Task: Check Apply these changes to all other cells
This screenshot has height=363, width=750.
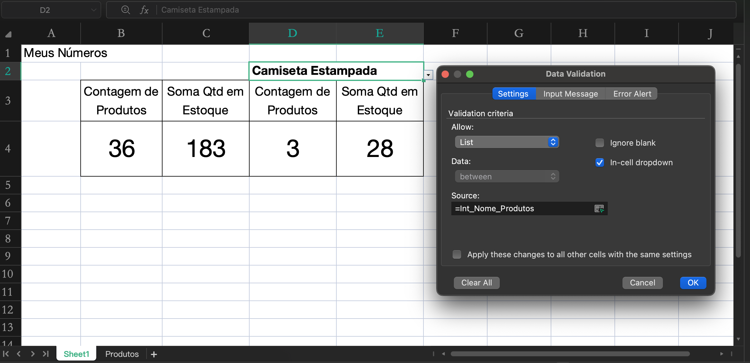Action: tap(457, 254)
